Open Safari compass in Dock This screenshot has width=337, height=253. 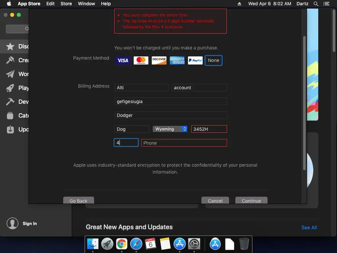(136, 244)
